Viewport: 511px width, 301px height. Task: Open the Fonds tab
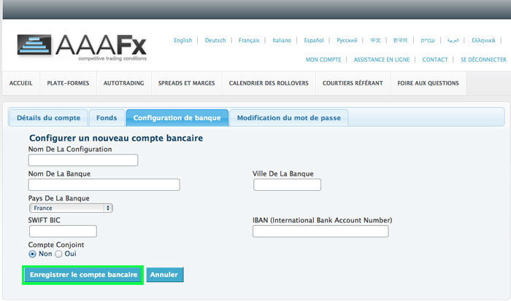coord(106,117)
